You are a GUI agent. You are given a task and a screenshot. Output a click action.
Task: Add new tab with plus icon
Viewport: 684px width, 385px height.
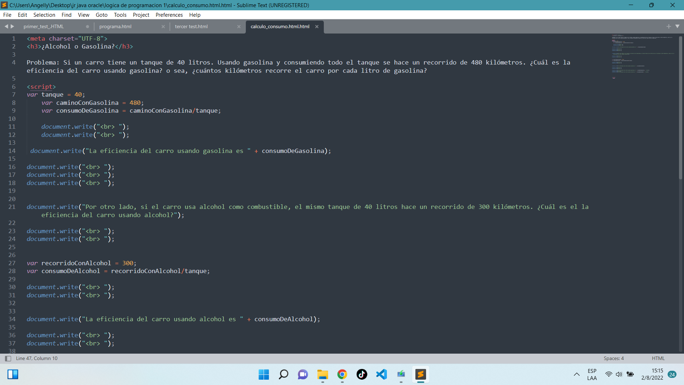click(669, 26)
